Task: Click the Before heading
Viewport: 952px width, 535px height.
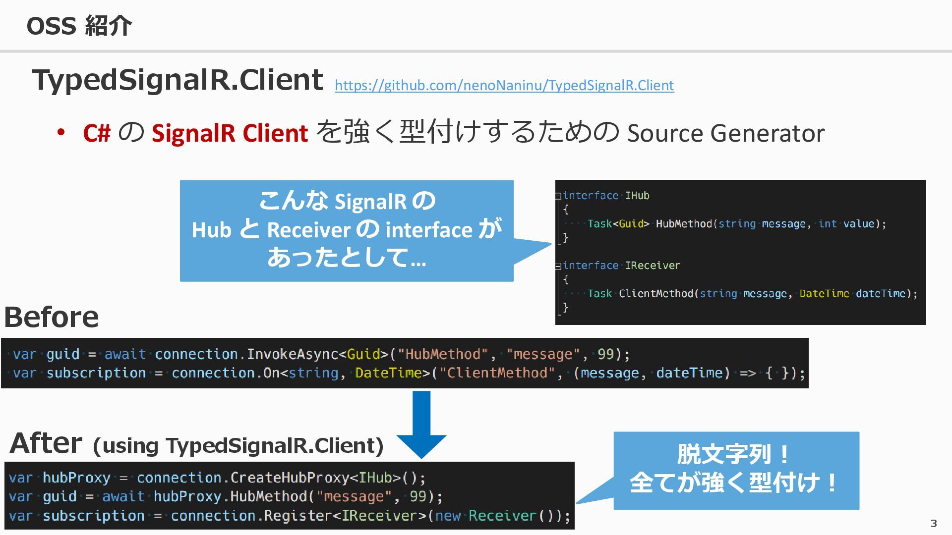Action: pos(52,317)
